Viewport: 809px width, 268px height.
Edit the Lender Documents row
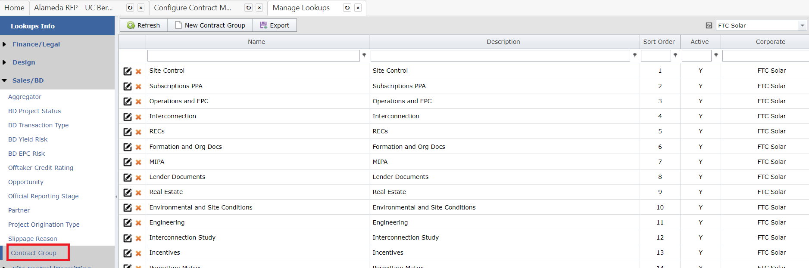click(x=128, y=177)
